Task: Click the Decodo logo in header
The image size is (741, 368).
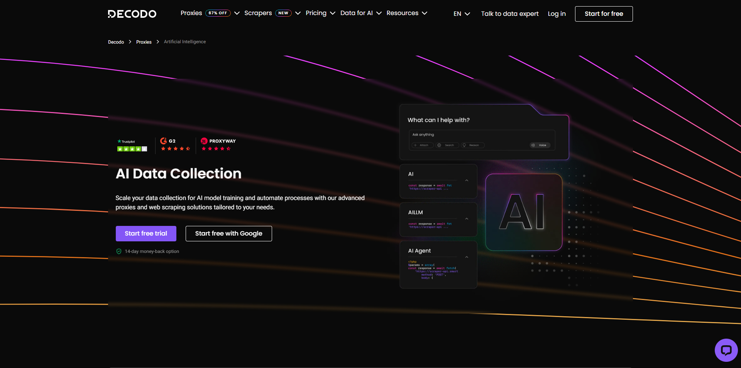Action: pos(132,14)
